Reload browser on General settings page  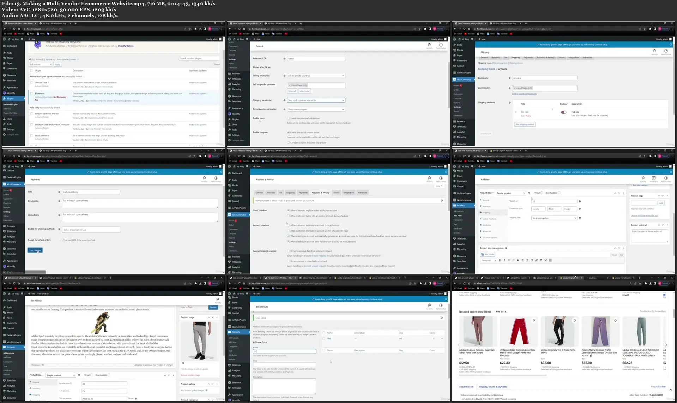[239, 29]
